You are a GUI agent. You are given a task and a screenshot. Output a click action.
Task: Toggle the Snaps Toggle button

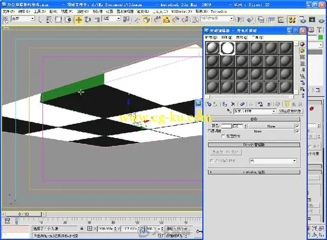point(157,20)
